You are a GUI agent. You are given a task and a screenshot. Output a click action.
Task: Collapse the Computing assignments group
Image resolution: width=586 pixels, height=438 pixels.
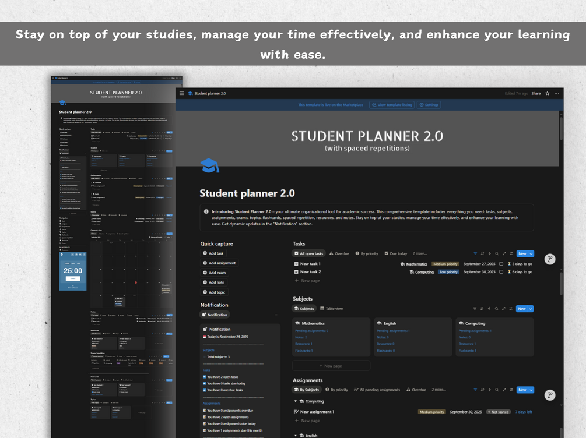(296, 401)
